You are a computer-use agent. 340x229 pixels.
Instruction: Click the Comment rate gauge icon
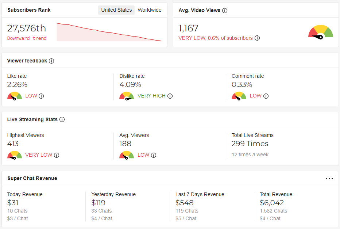click(239, 96)
